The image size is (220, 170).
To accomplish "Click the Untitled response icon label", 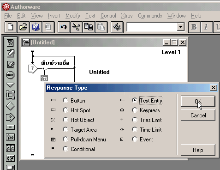I will [x=99, y=72].
